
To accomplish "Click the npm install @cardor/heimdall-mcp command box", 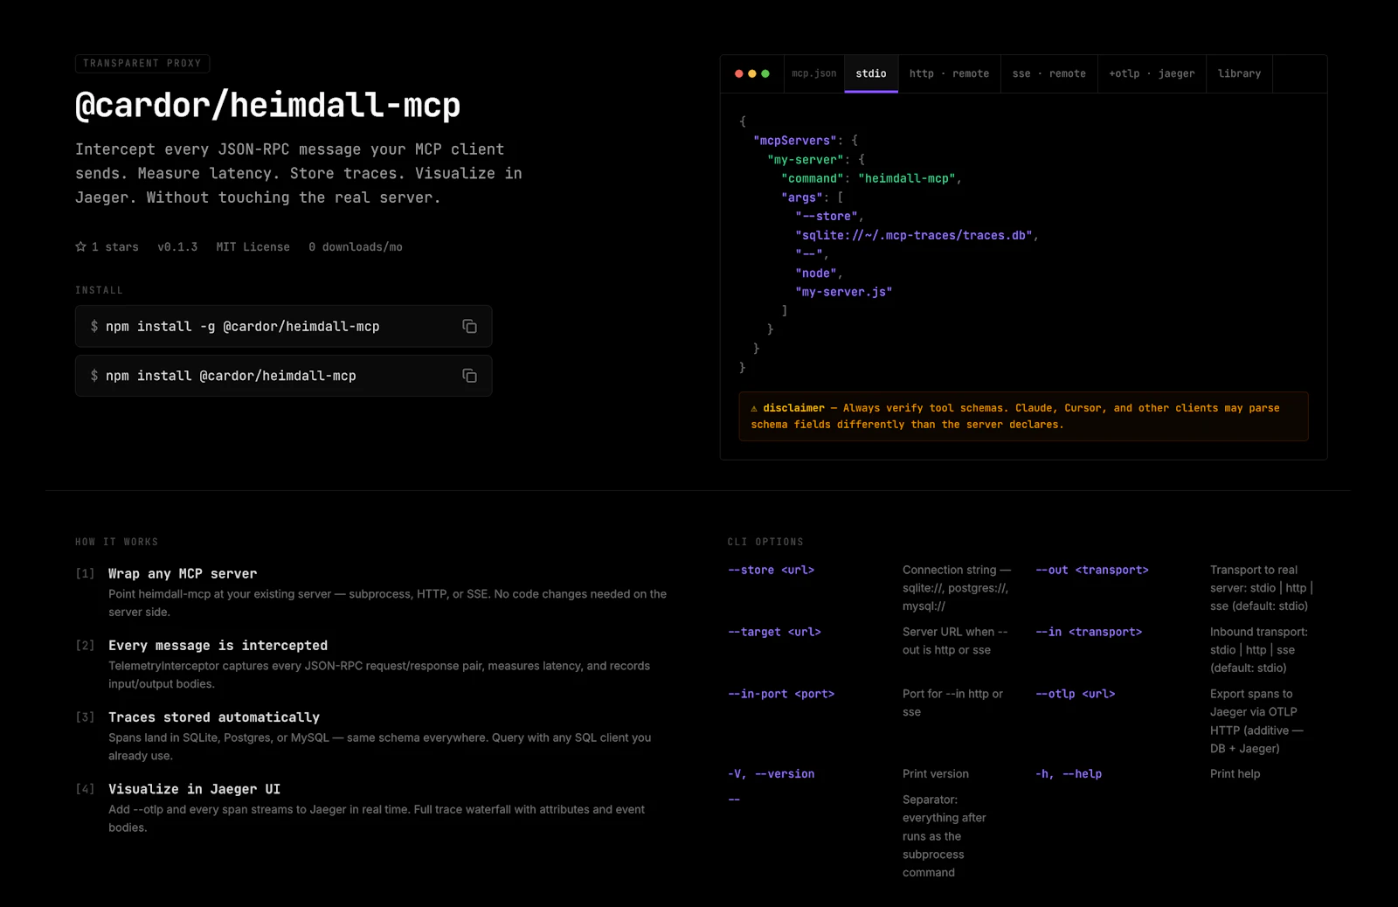I will (284, 376).
